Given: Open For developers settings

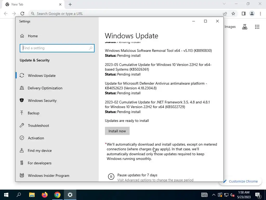Looking at the screenshot, I should point(39,163).
